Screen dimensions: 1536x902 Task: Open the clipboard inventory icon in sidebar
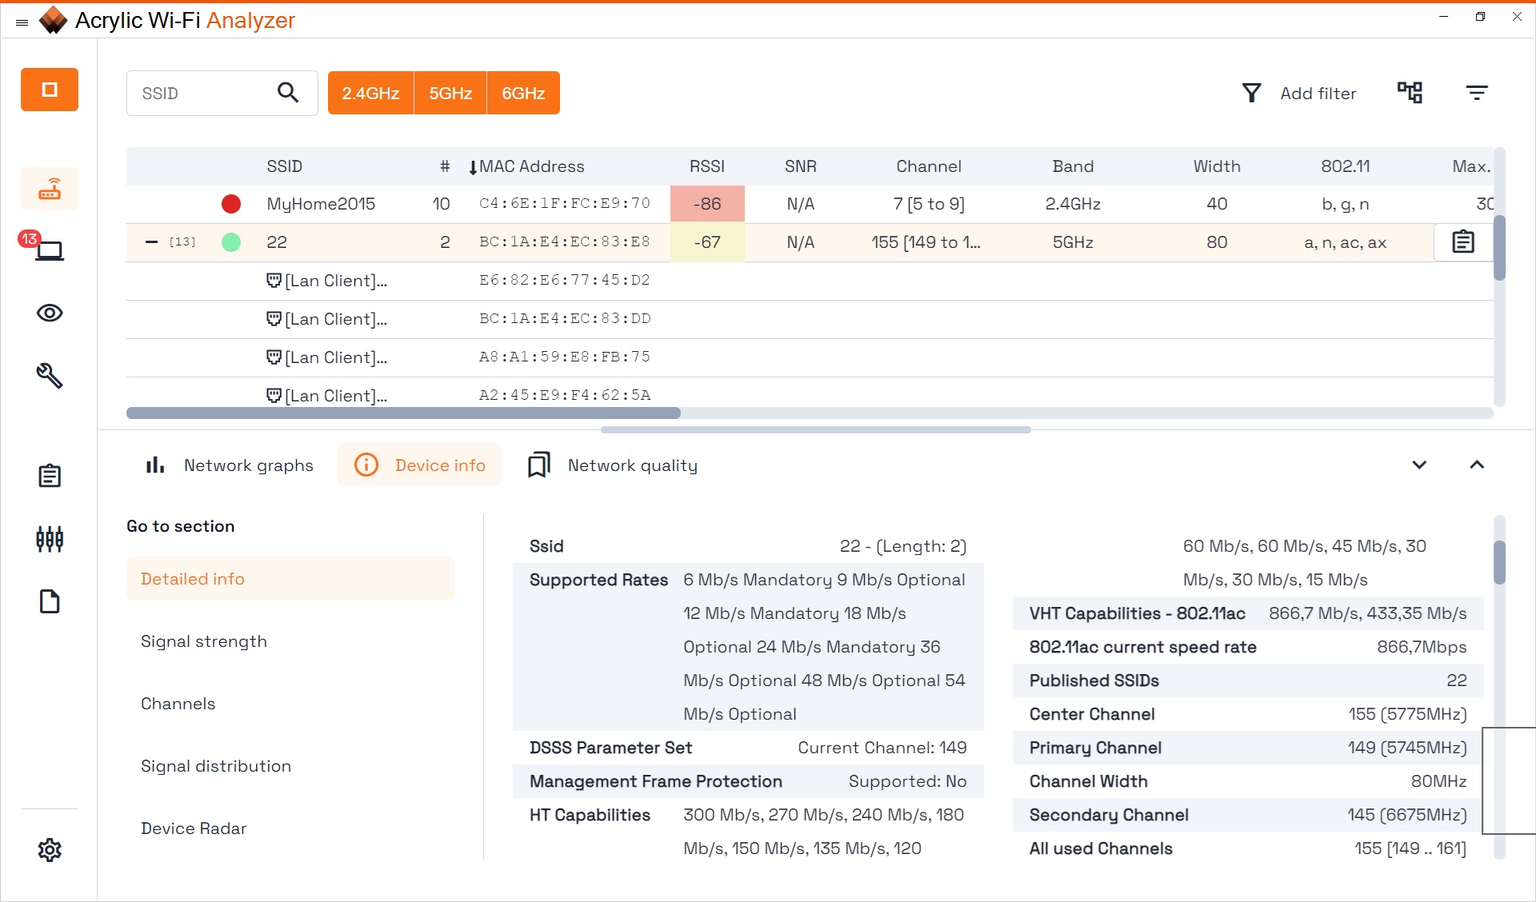point(50,476)
